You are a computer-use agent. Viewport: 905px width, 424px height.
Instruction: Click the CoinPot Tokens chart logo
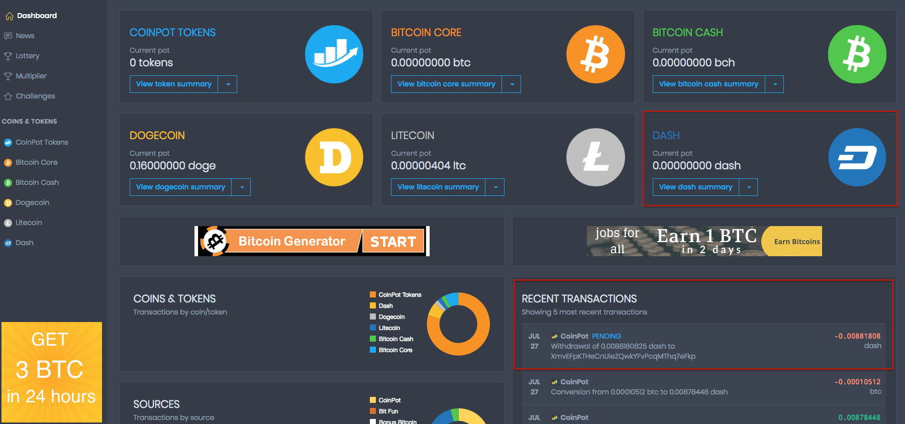[x=334, y=54]
